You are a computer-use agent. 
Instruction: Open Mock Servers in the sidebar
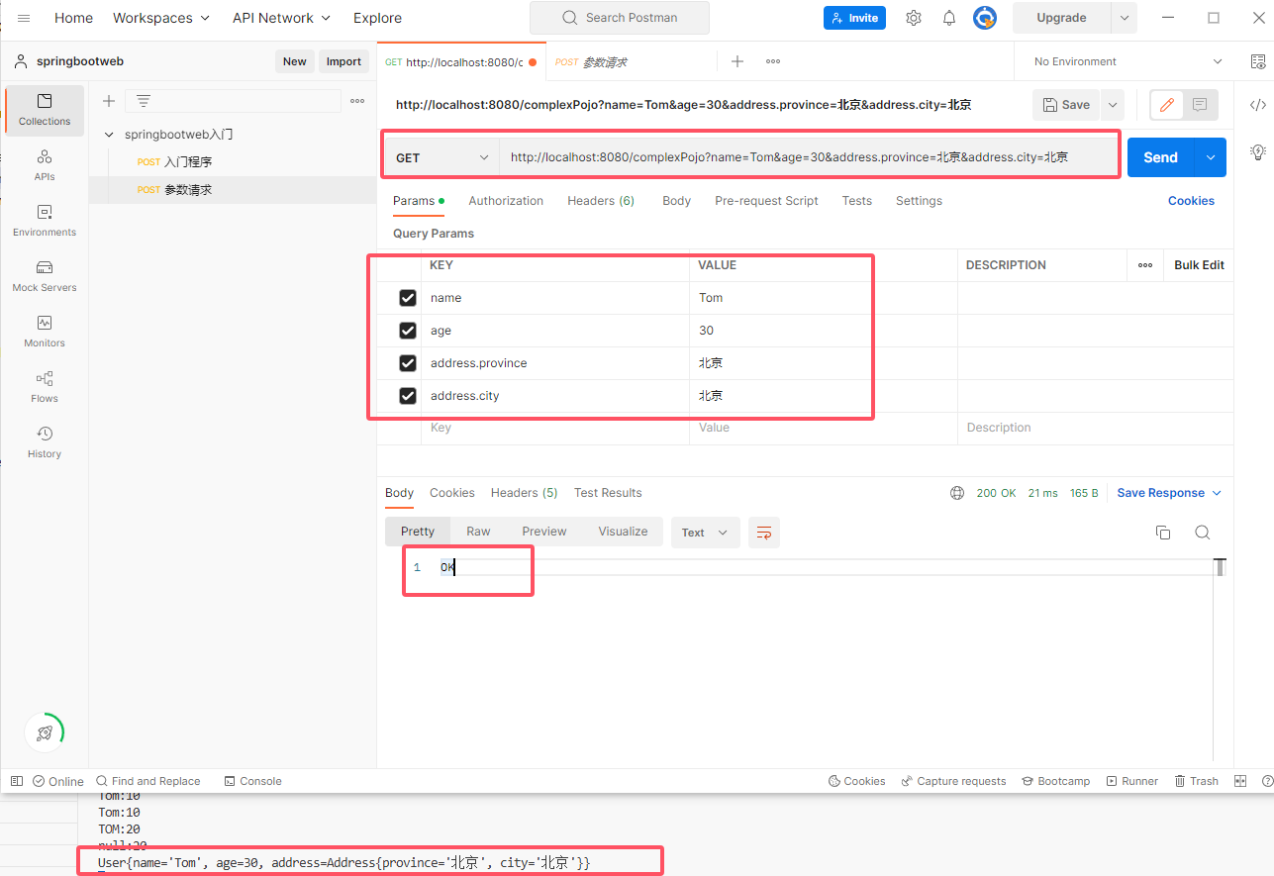coord(45,276)
